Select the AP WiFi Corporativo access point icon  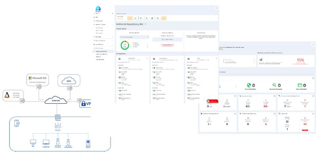pos(68,142)
